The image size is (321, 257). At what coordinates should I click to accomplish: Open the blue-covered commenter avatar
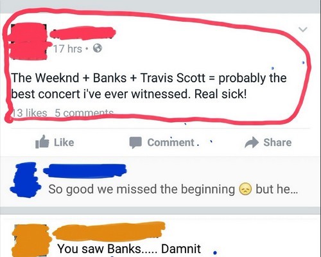pos(26,180)
